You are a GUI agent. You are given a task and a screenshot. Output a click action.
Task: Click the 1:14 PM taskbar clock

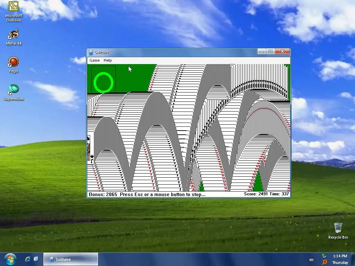click(x=340, y=256)
